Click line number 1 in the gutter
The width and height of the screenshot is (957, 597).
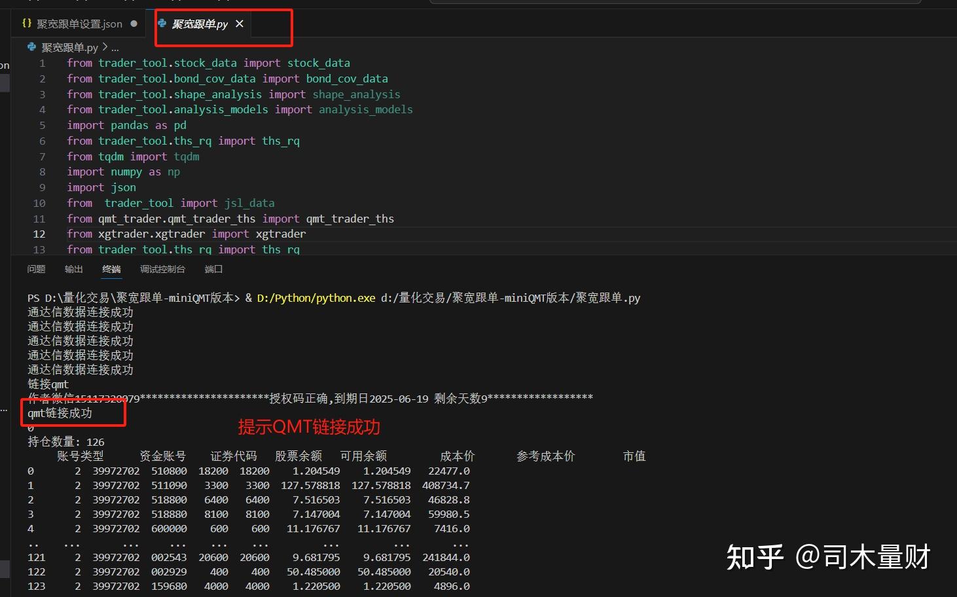coord(42,63)
